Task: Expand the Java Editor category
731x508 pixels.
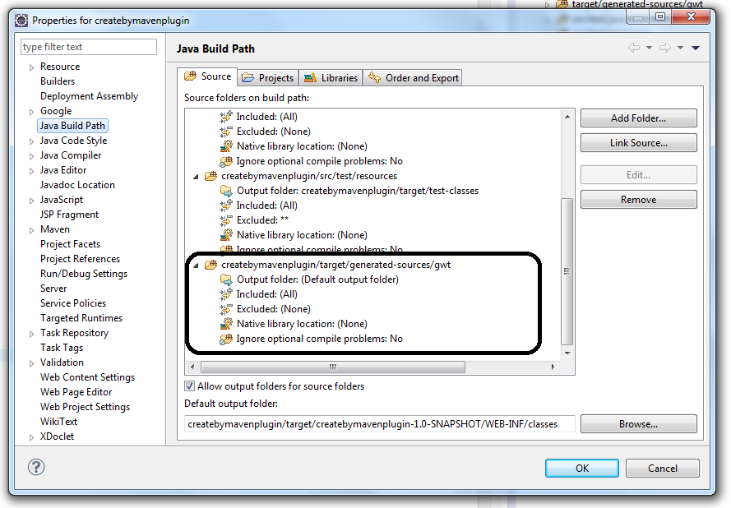Action: [31, 171]
